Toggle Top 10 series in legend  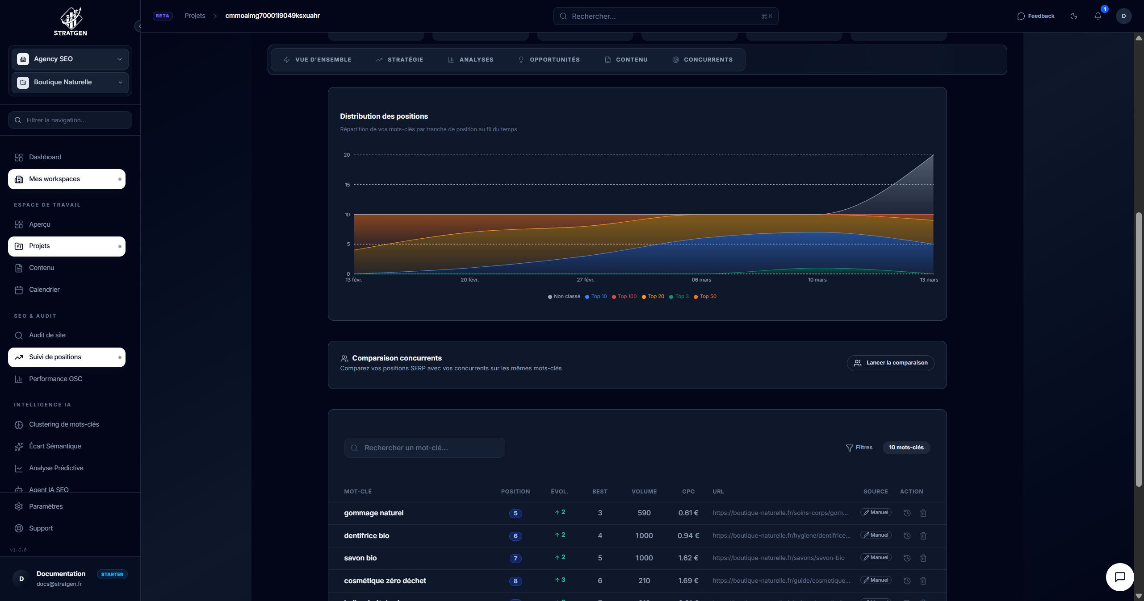pos(596,297)
